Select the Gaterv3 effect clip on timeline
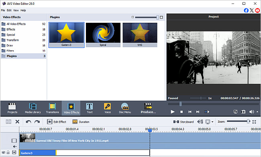The image size is (261, 157). [38, 153]
